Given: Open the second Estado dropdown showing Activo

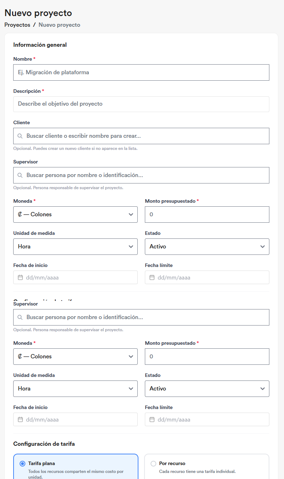Looking at the screenshot, I should pos(207,389).
